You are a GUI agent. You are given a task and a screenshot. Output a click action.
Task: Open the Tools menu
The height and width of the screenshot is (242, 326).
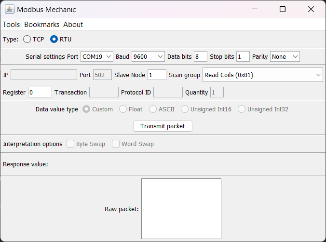click(11, 25)
